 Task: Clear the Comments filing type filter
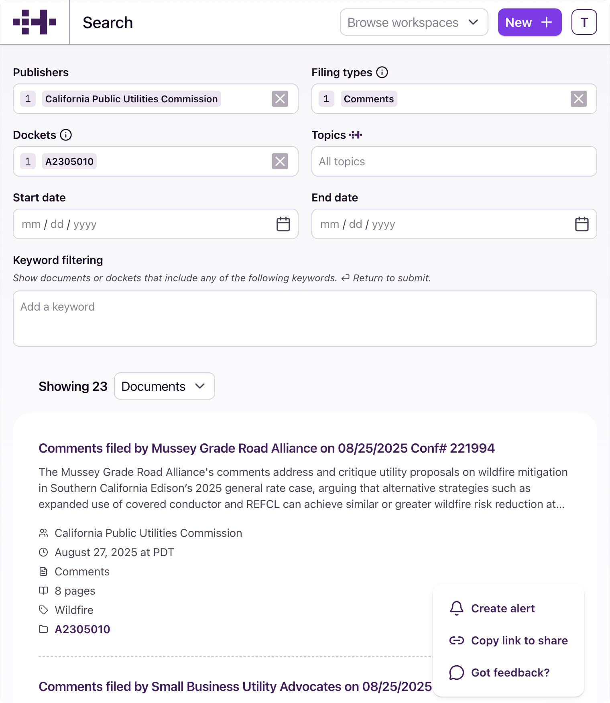578,99
